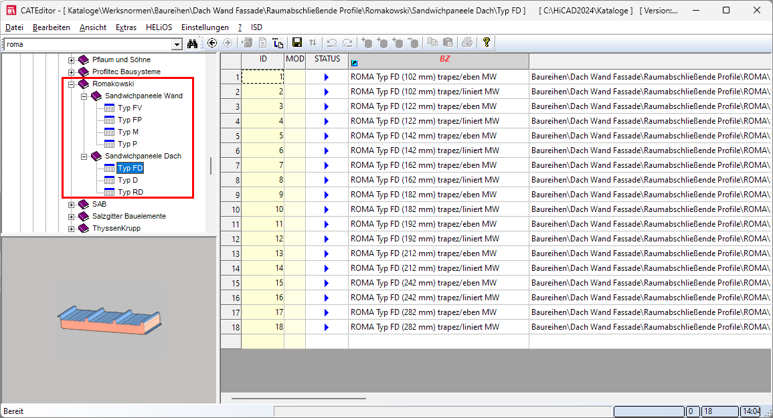Click the paste clipboard toolbar icon

point(448,43)
